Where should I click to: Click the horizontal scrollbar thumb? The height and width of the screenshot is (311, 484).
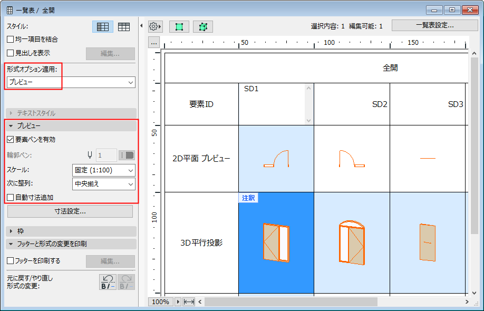tap(291, 302)
